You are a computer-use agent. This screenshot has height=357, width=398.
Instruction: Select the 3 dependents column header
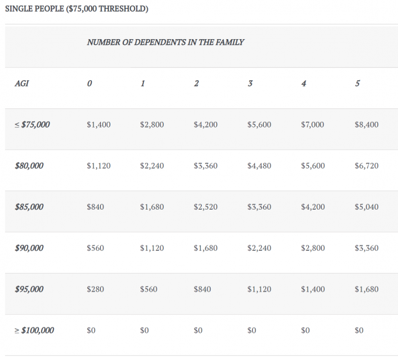coord(250,83)
